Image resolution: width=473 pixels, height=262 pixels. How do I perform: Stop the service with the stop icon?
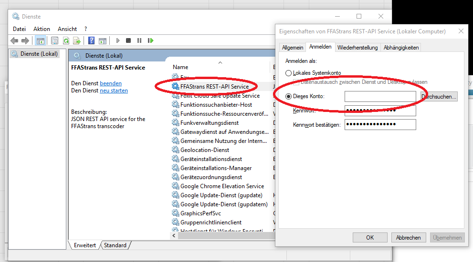click(128, 40)
